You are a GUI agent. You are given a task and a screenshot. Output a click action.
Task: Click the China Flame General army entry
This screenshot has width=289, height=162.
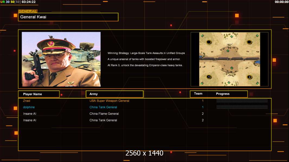104,114
